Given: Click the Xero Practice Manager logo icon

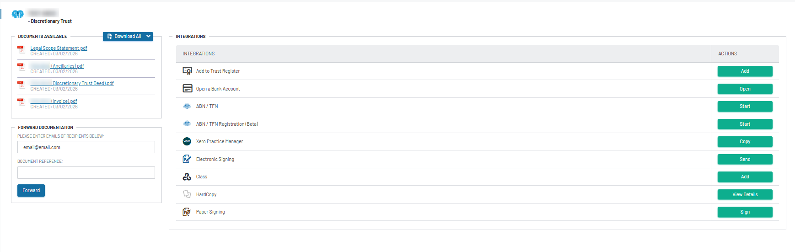Looking at the screenshot, I should tap(187, 141).
